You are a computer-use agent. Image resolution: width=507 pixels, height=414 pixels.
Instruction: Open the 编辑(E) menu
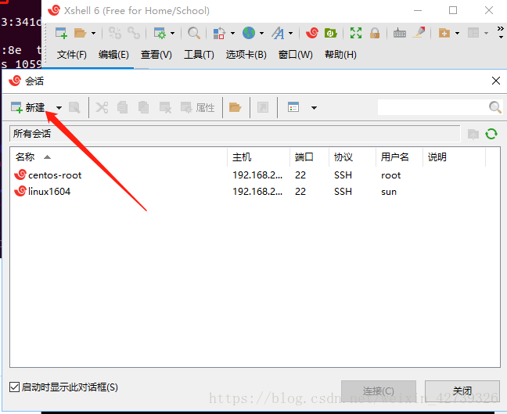tap(113, 54)
